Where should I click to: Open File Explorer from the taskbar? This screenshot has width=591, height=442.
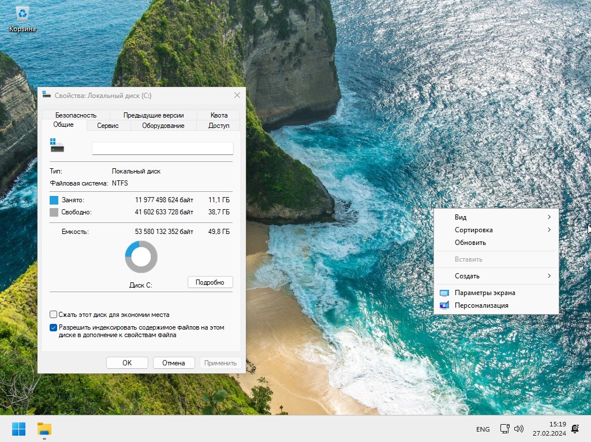coord(44,429)
